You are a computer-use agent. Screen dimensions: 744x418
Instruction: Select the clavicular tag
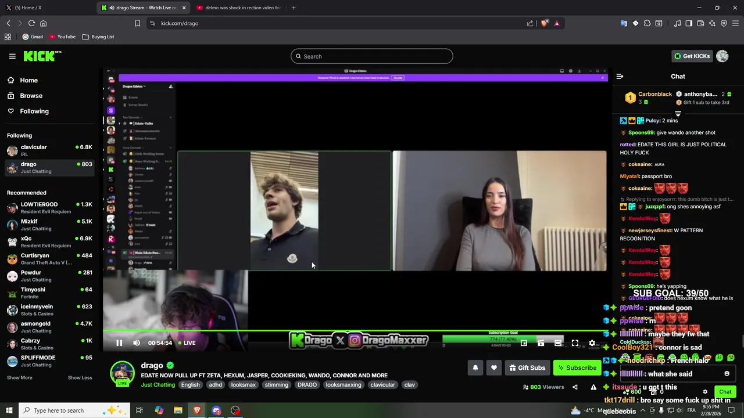click(382, 384)
